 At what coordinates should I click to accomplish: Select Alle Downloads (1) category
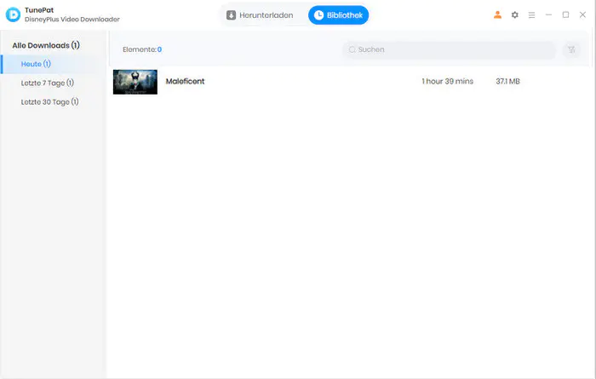click(x=46, y=45)
